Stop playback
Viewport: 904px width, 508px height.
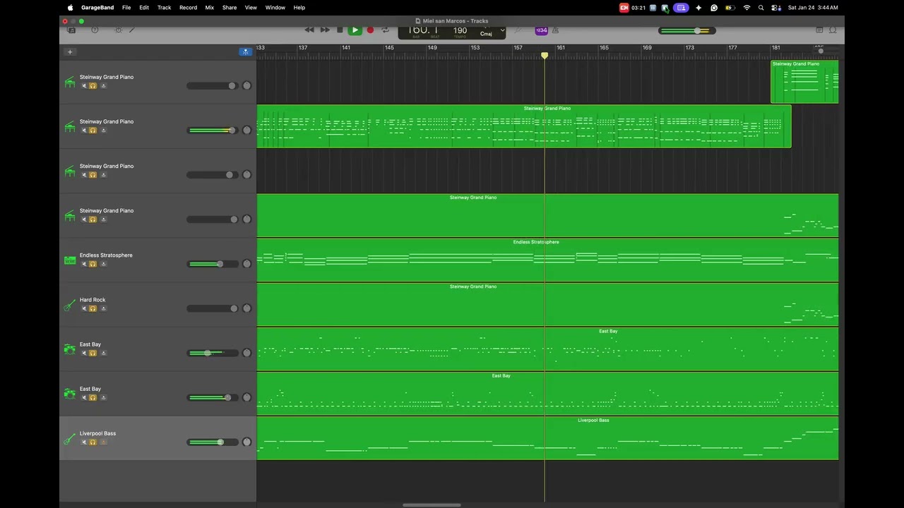click(340, 30)
